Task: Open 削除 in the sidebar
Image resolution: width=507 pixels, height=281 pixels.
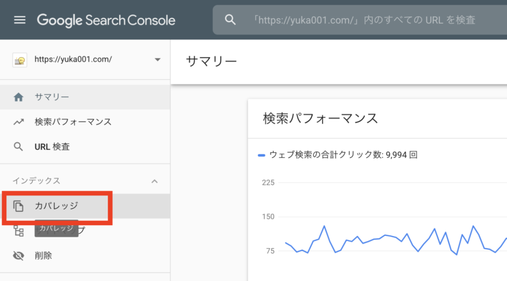Action: tap(85, 256)
